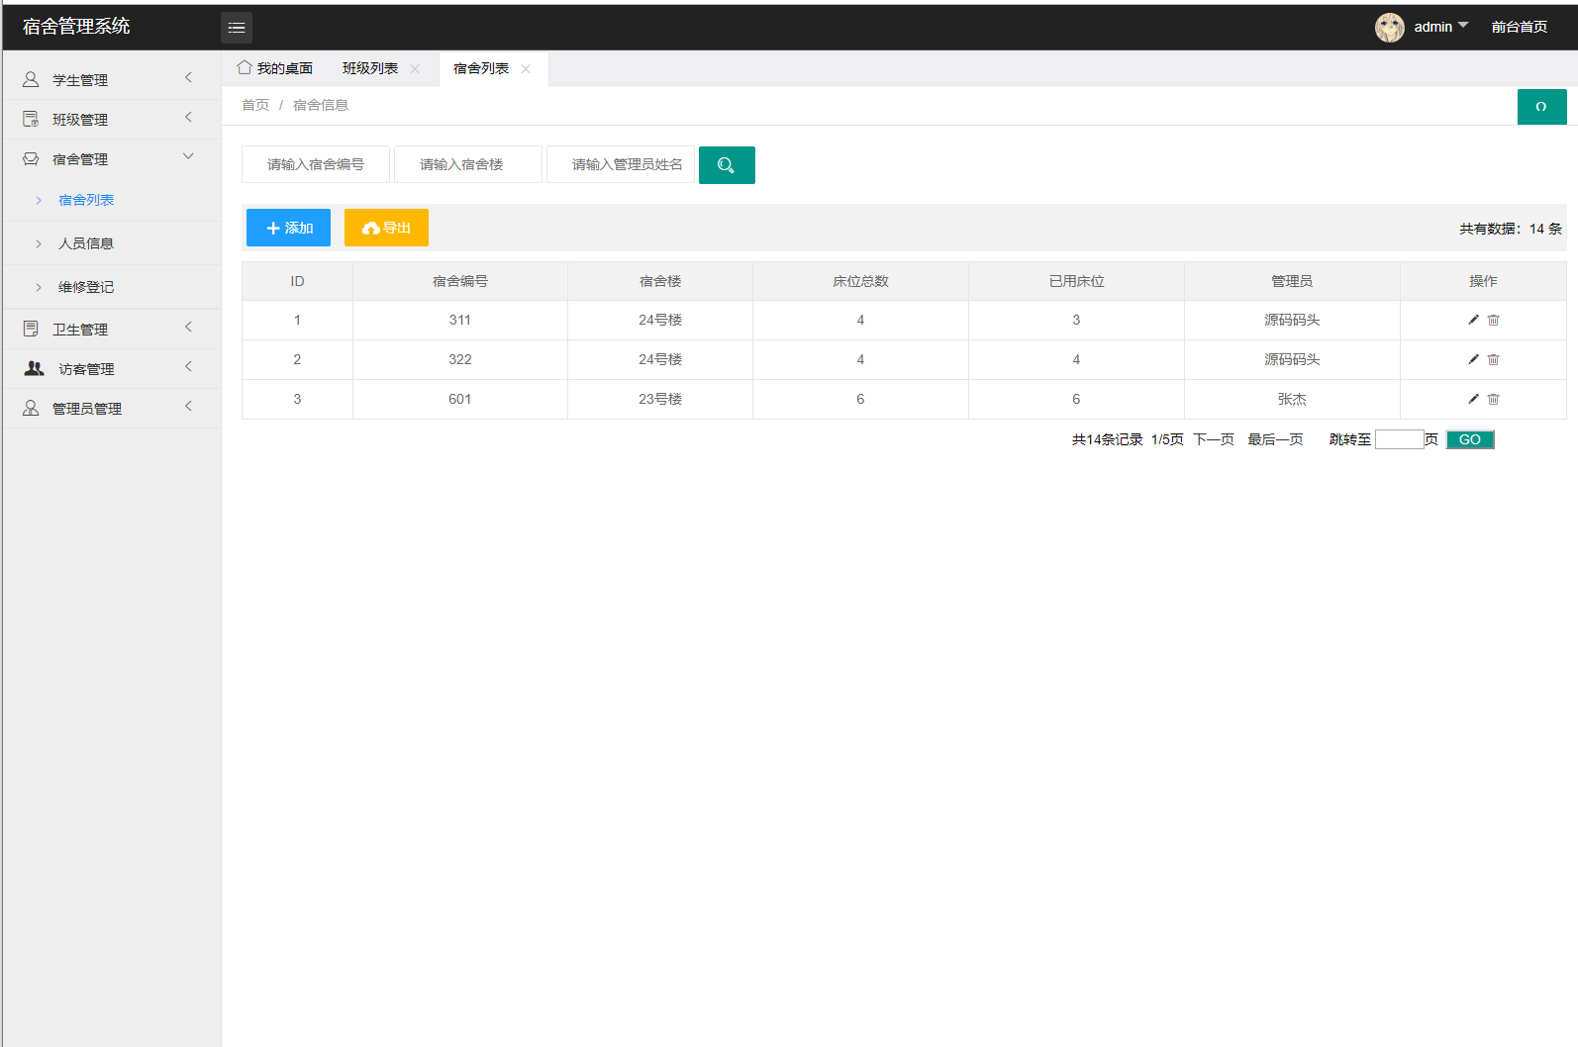1578x1047 pixels.
Task: Expand the 学生管理 sidebar menu
Action: (x=109, y=79)
